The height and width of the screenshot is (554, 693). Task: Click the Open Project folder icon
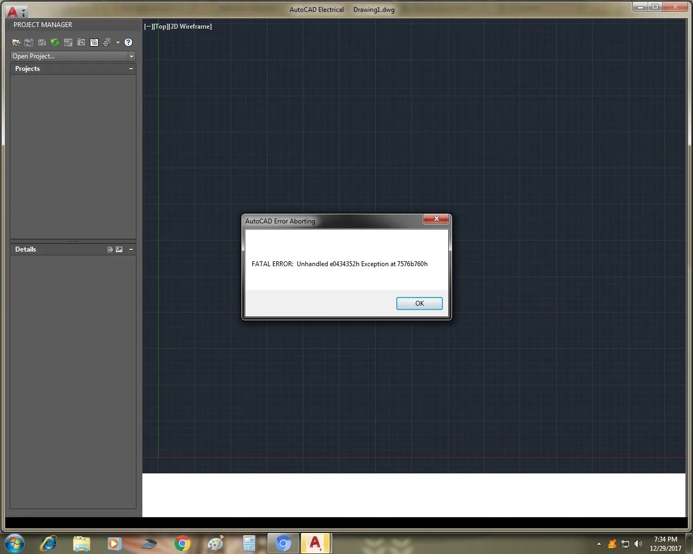[x=16, y=42]
